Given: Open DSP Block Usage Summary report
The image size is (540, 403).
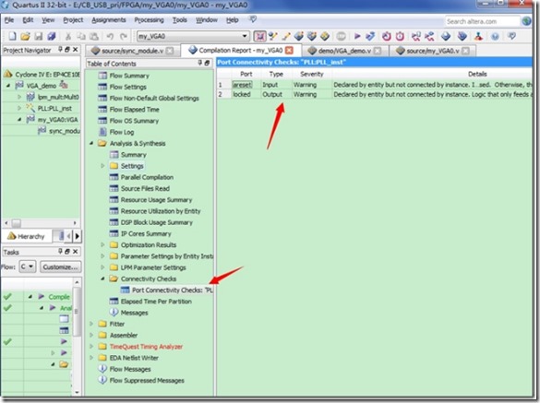Looking at the screenshot, I should coord(156,222).
